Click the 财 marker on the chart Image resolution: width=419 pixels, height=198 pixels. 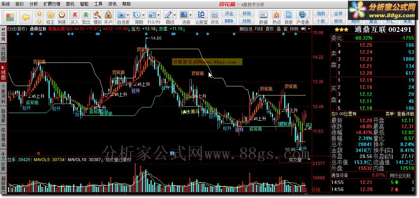pyautogui.click(x=172, y=153)
